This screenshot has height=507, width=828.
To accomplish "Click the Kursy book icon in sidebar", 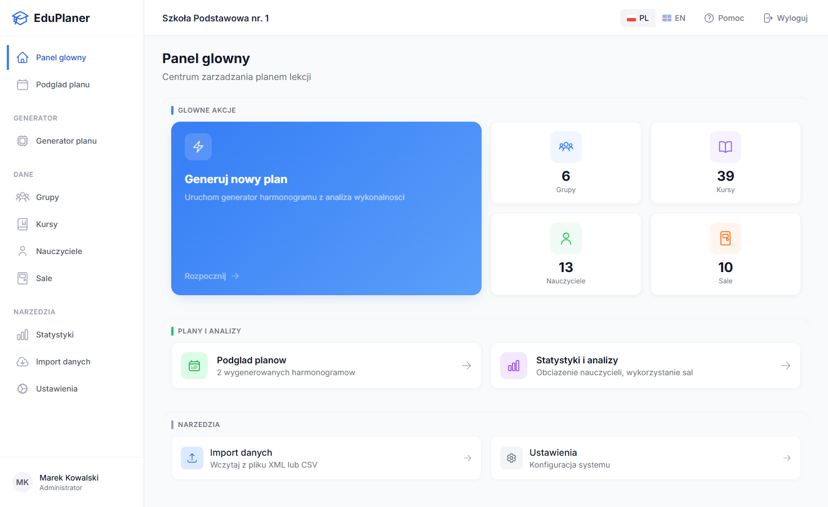I will click(x=23, y=224).
